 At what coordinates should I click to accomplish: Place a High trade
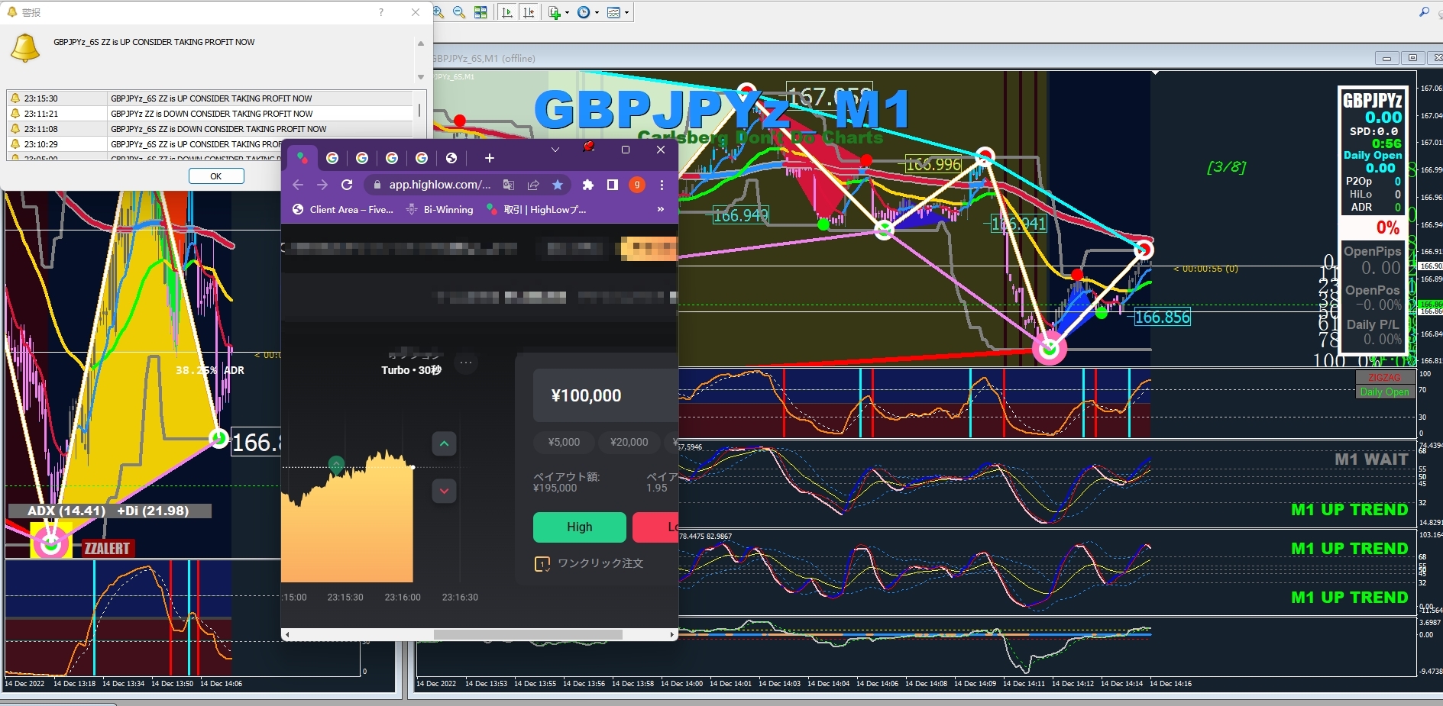click(579, 527)
